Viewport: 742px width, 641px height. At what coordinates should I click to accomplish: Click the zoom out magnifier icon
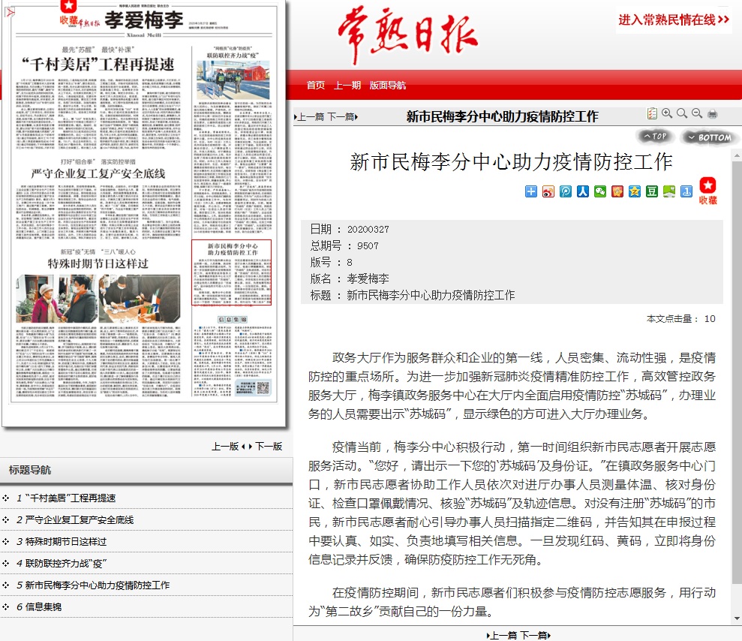pos(697,113)
